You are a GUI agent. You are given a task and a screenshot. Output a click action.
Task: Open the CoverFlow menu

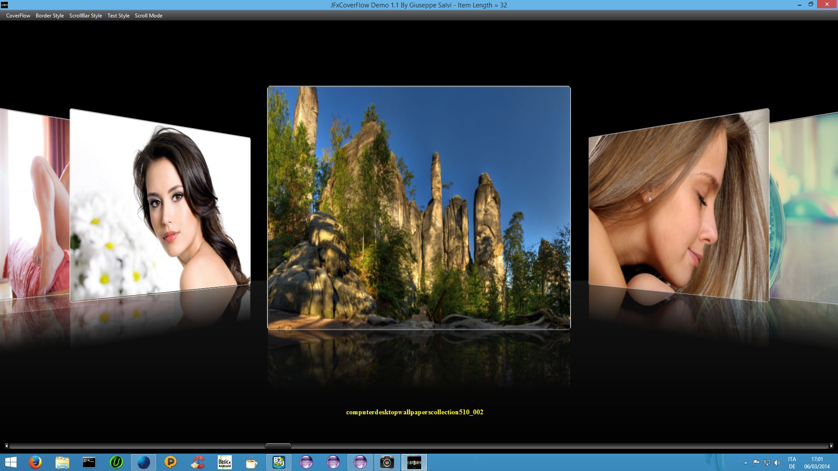point(18,16)
